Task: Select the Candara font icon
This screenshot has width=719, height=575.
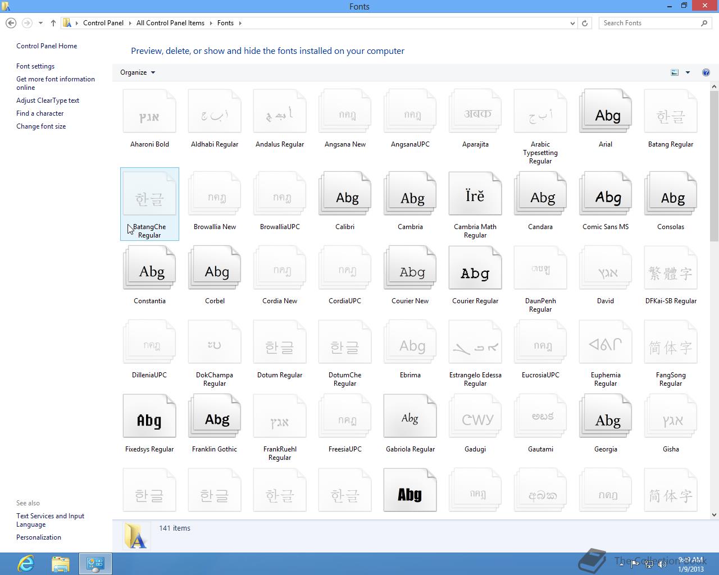Action: 540,194
